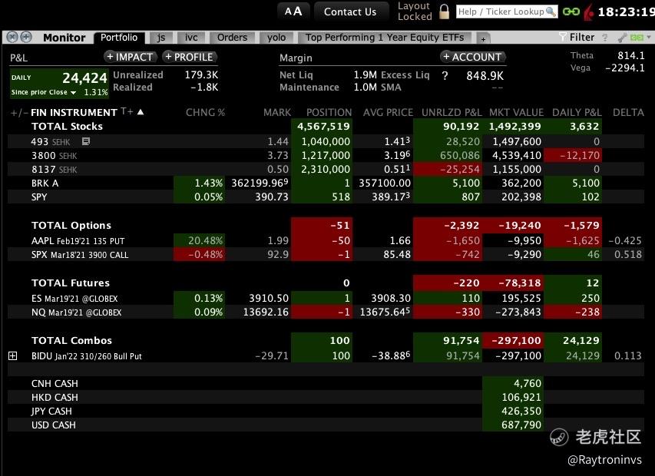Click the Contact Us button
Screen dimensions: 655x476
350,12
